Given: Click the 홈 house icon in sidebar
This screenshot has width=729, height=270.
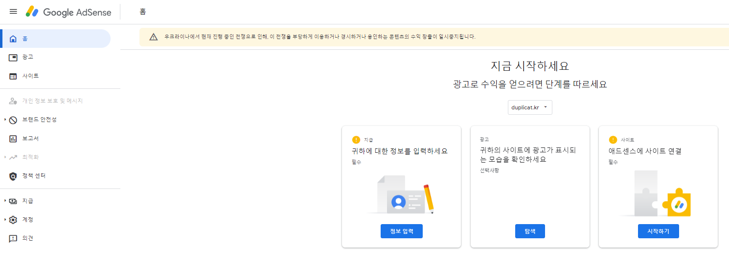Looking at the screenshot, I should pos(13,39).
